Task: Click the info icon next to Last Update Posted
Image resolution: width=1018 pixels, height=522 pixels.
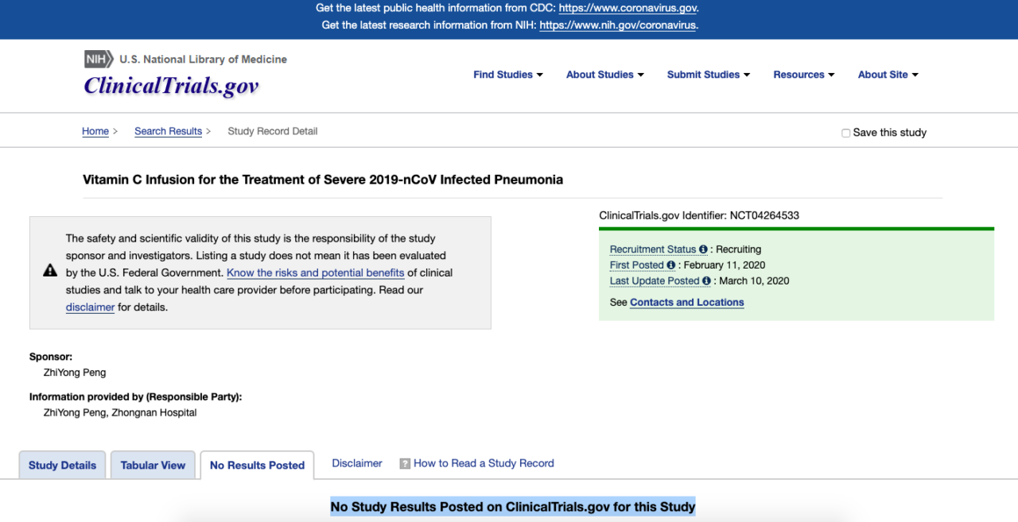Action: click(707, 281)
